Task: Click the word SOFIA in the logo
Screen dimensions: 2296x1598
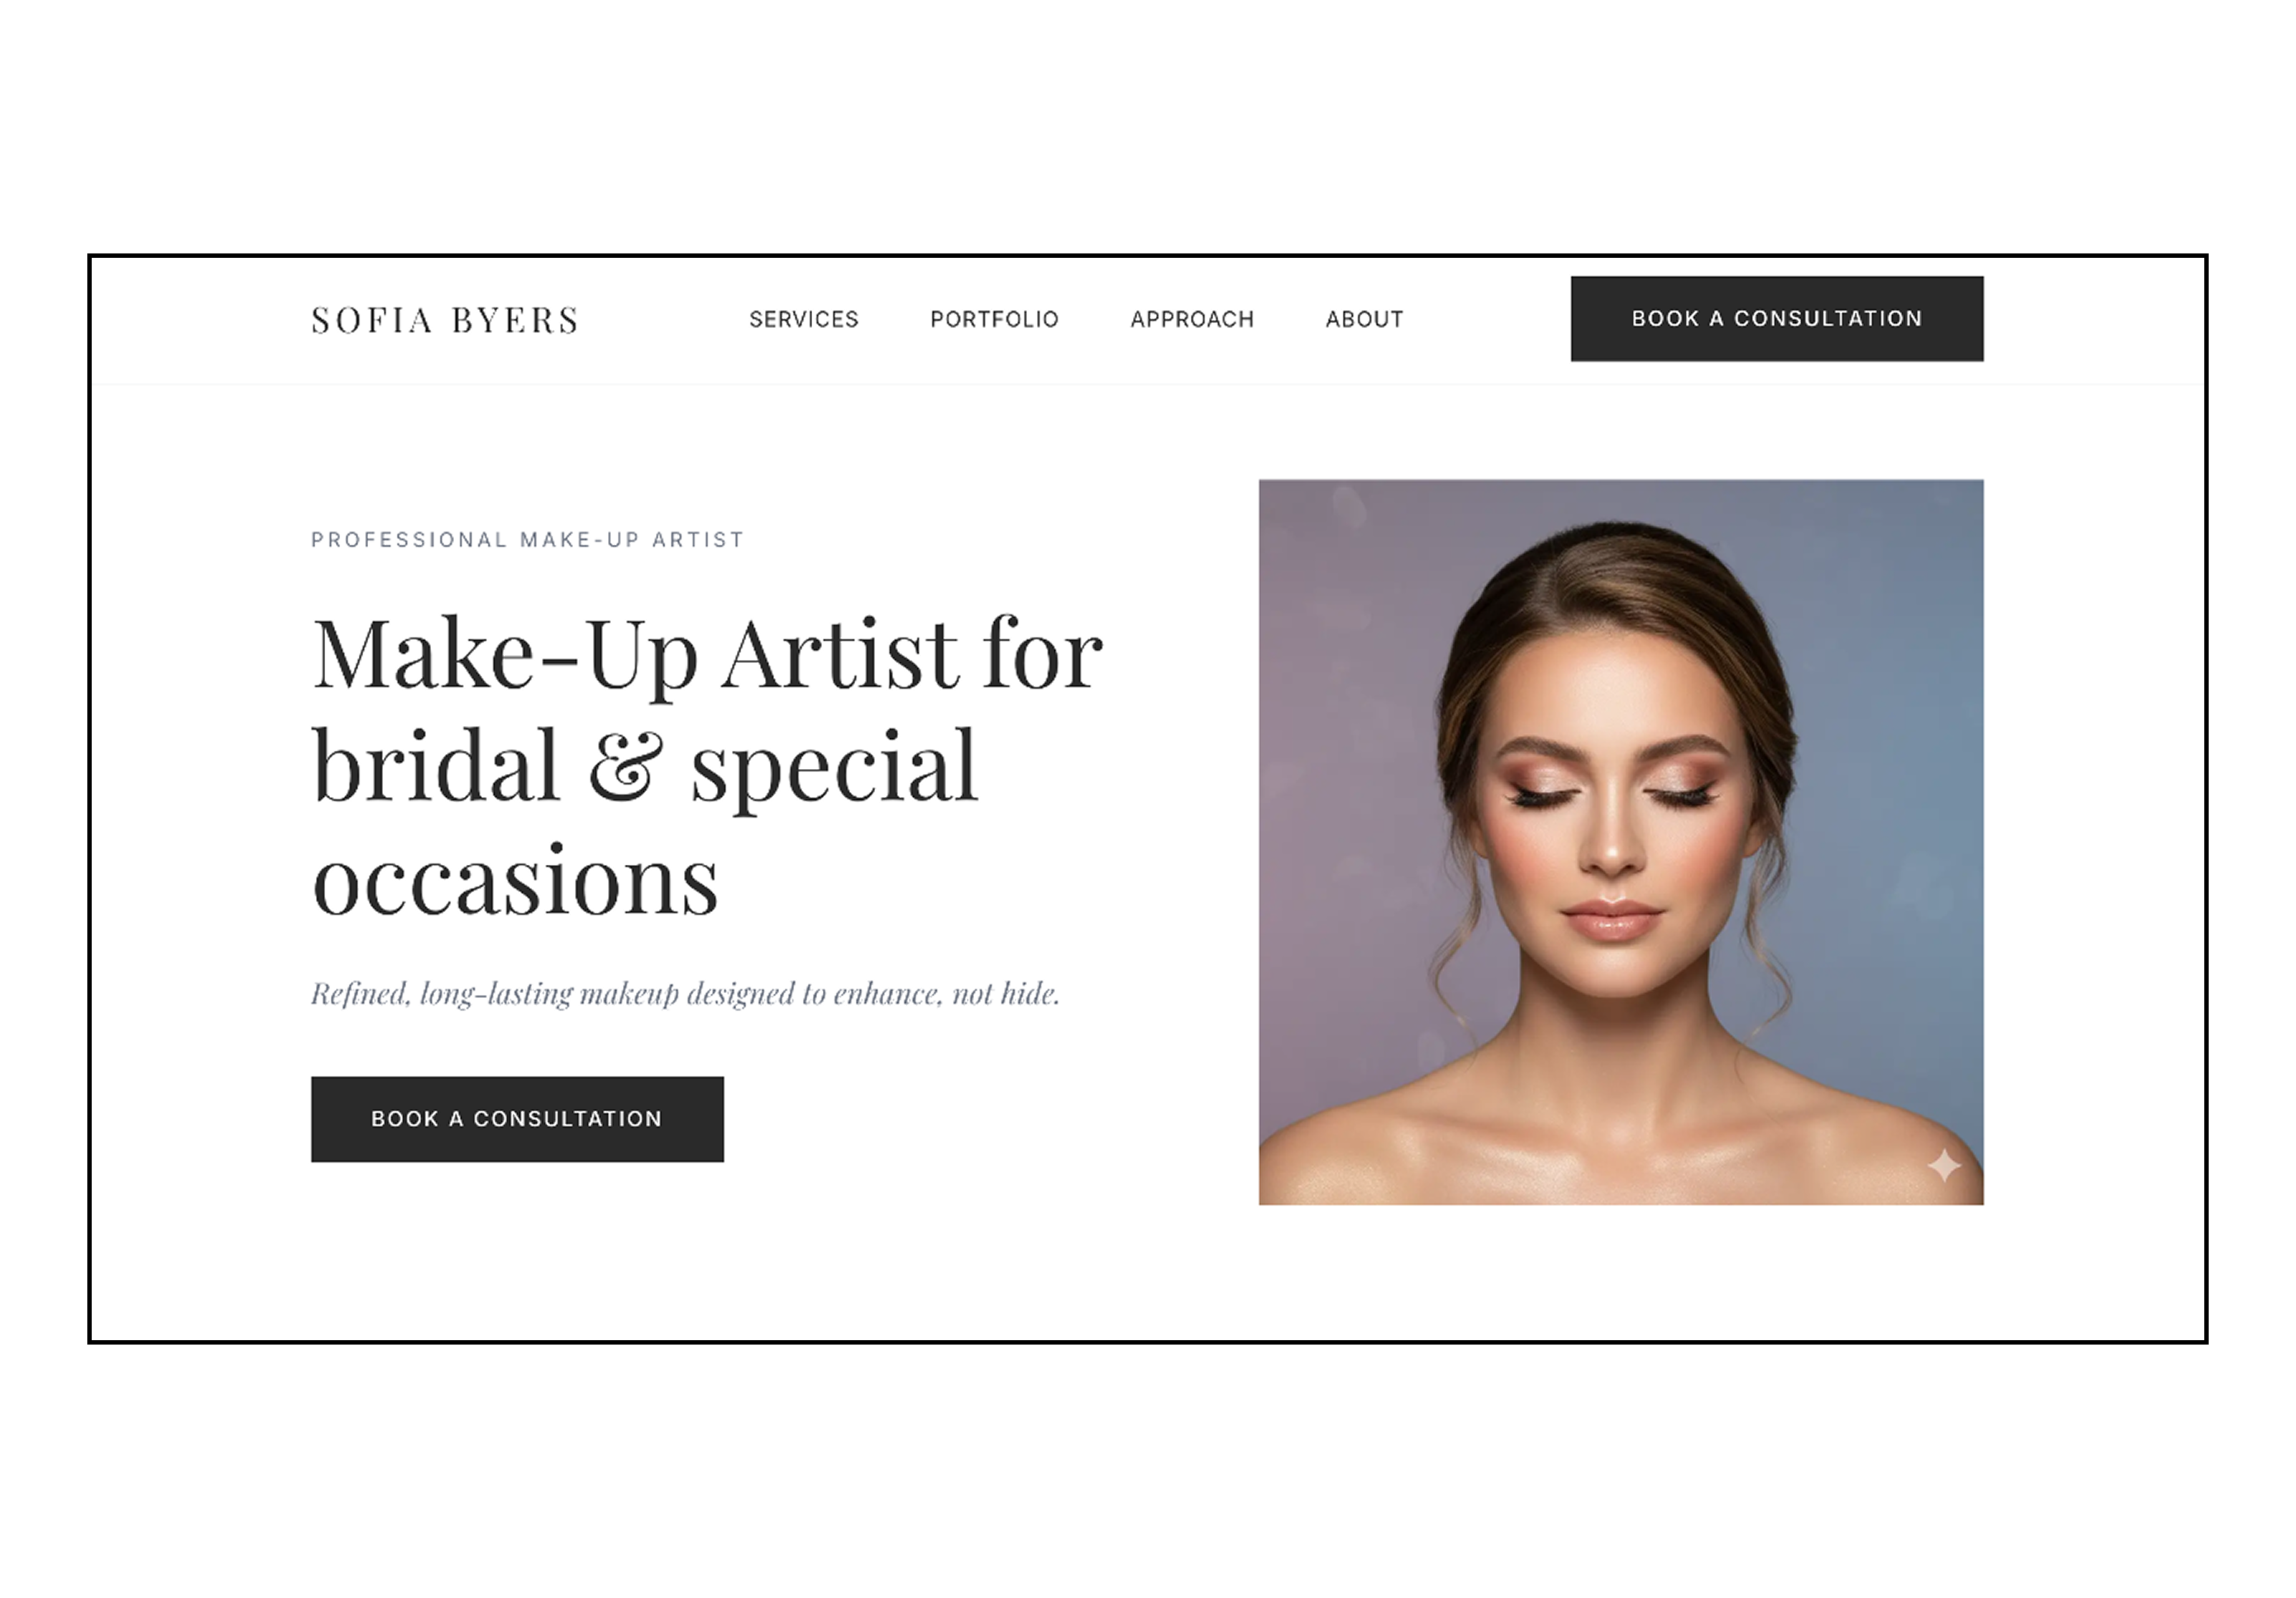Action: [x=372, y=320]
